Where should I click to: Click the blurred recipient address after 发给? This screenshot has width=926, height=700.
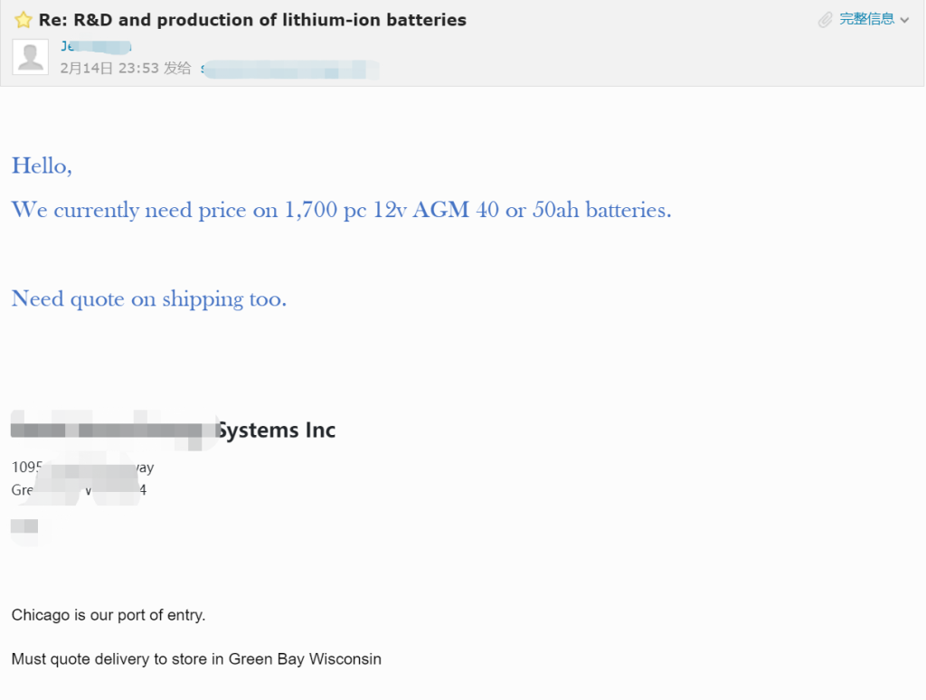tap(289, 69)
